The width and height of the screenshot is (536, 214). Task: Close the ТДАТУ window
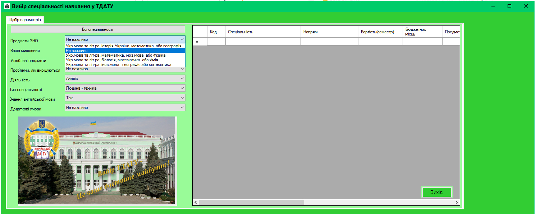[x=526, y=6]
